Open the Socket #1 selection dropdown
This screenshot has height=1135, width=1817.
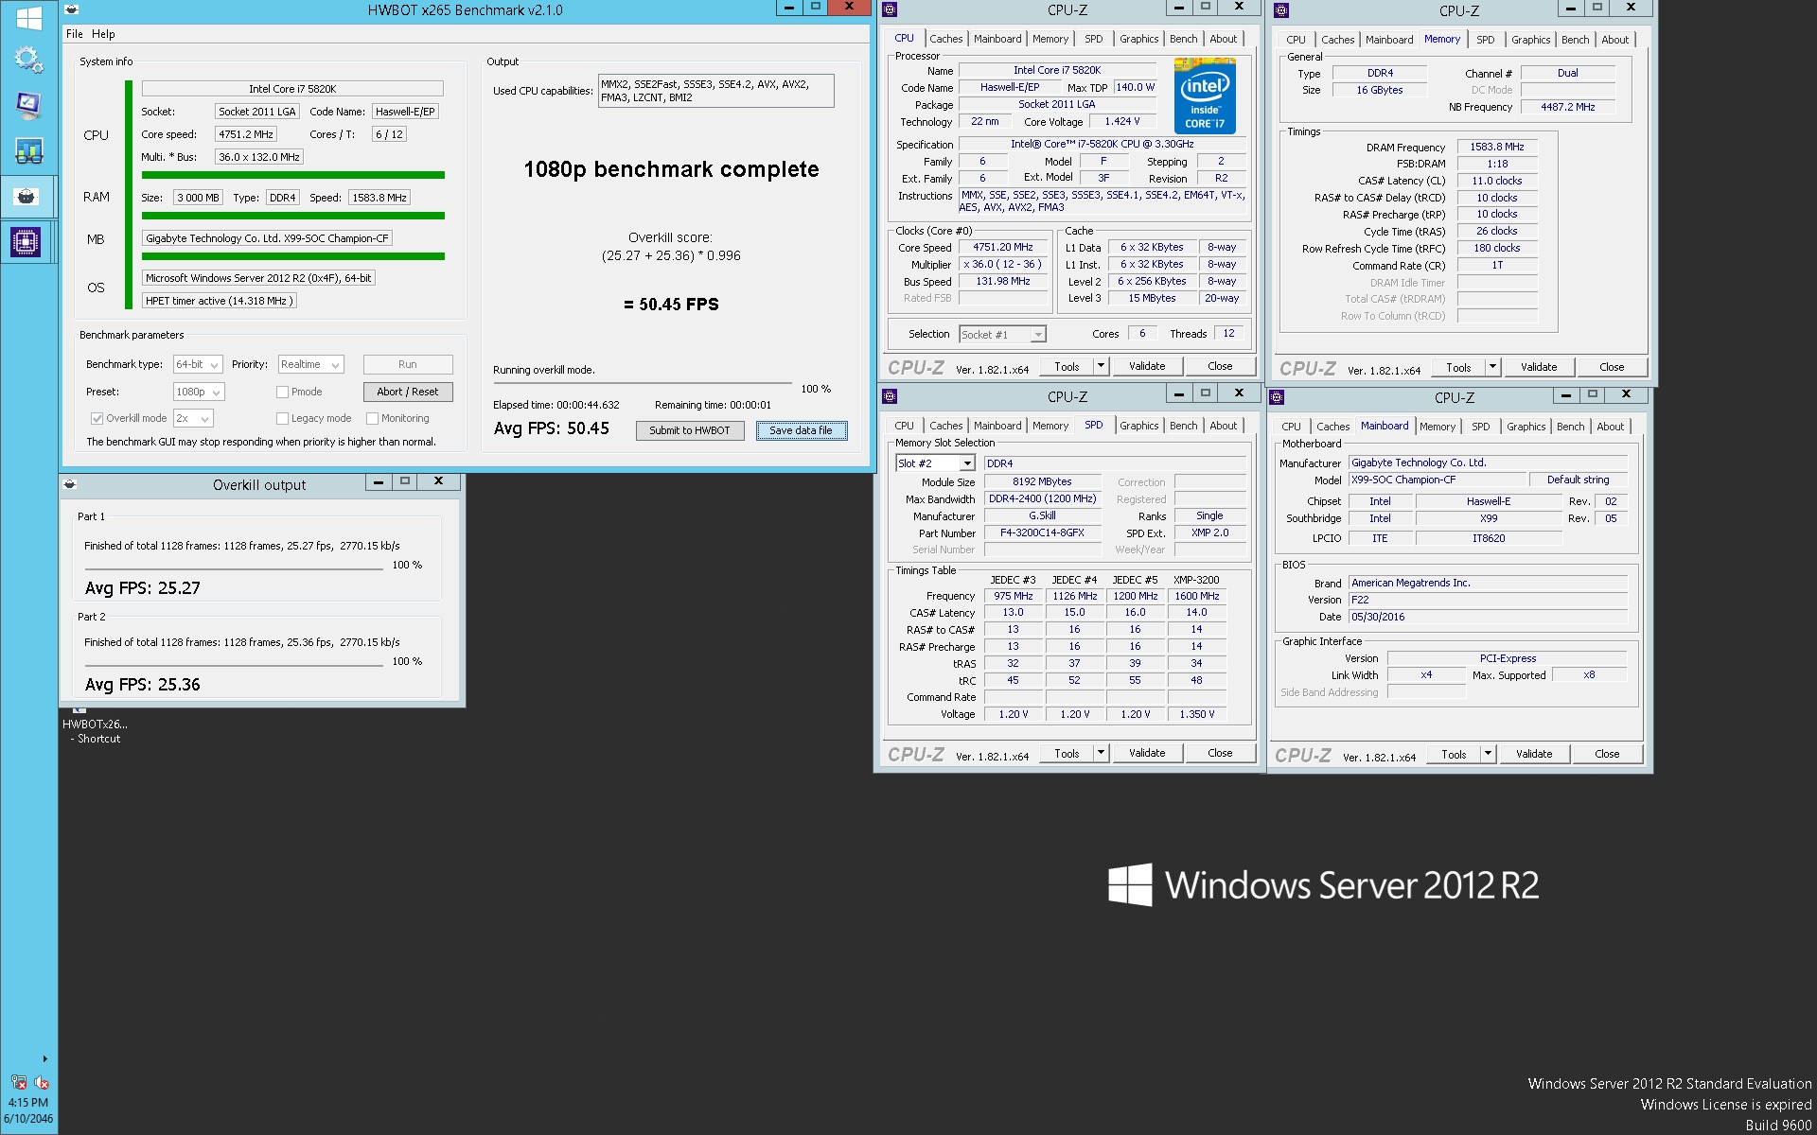1002,334
